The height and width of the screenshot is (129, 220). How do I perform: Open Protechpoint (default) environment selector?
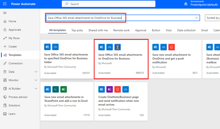point(204,5)
